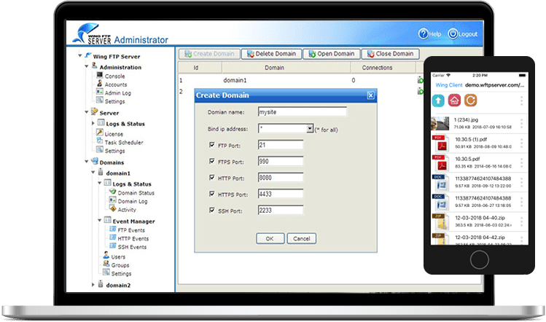Tap Wing Client link on phone

[449, 85]
